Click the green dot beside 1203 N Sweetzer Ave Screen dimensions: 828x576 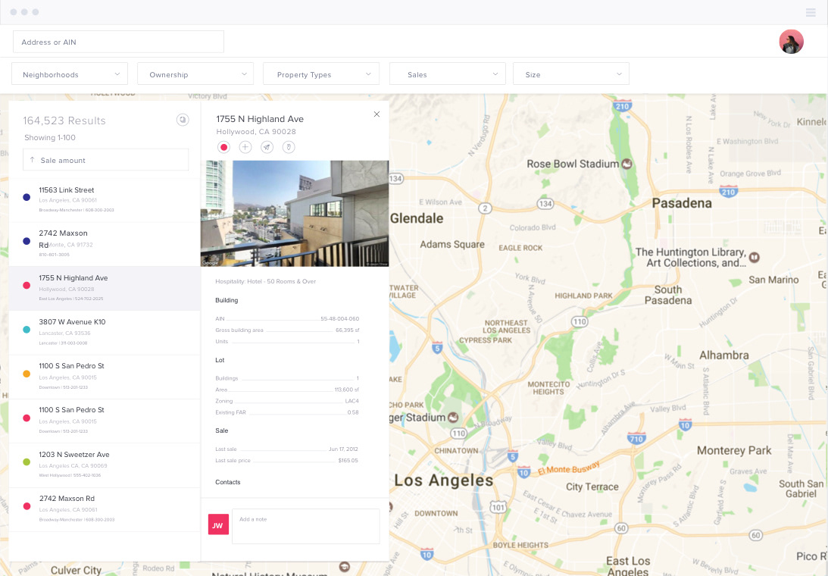(27, 462)
